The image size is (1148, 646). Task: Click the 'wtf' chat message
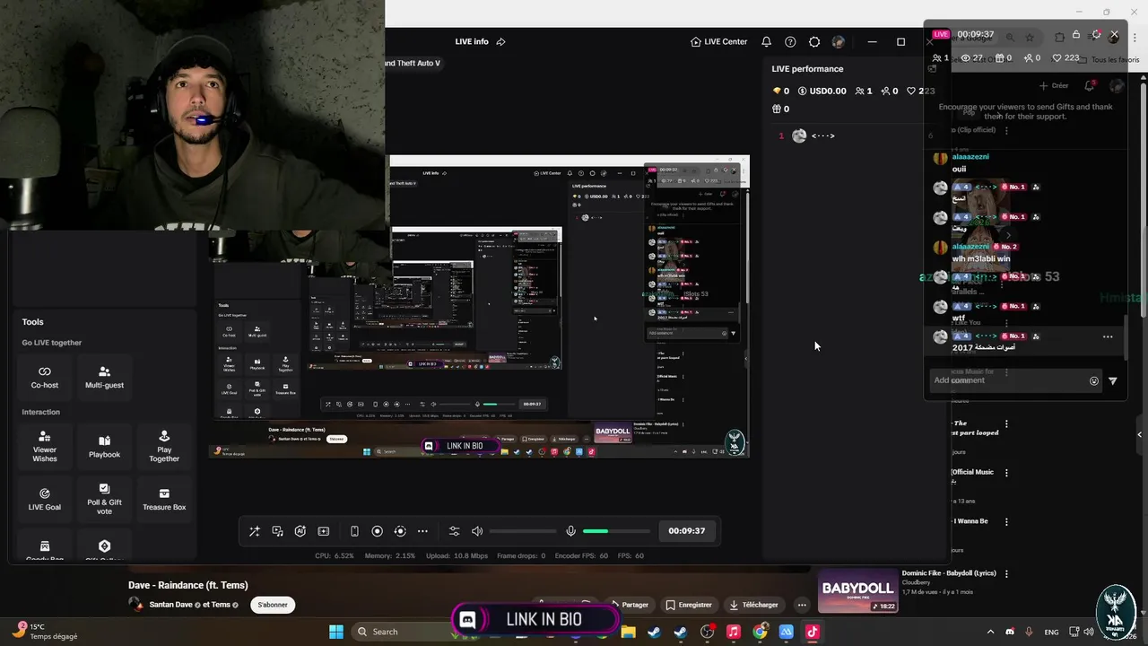[959, 318]
